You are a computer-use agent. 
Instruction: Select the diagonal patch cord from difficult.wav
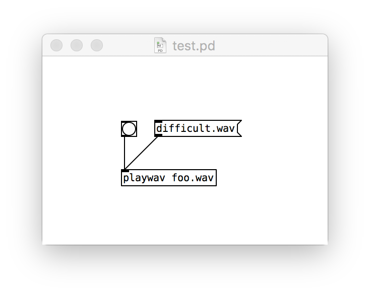point(142,153)
